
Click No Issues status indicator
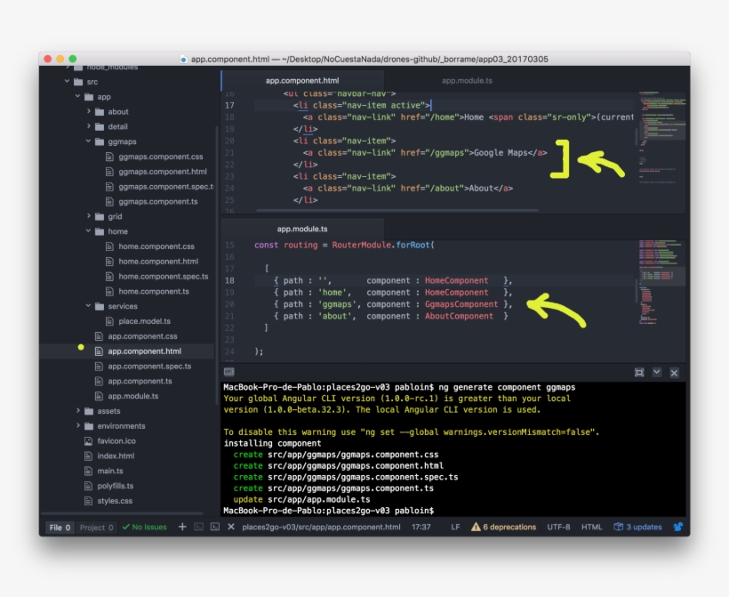(145, 528)
